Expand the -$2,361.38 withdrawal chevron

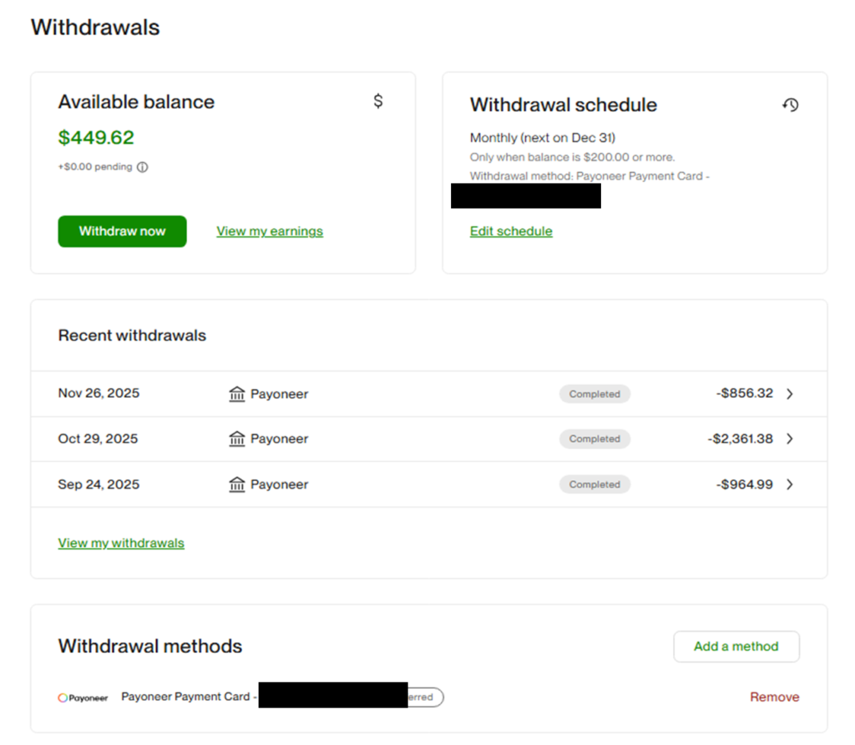790,439
